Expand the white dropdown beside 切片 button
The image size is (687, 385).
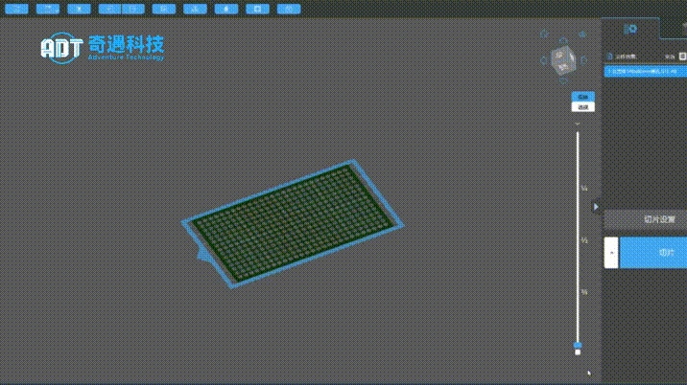click(611, 253)
